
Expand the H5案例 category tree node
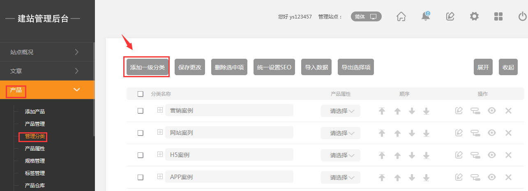coord(160,155)
